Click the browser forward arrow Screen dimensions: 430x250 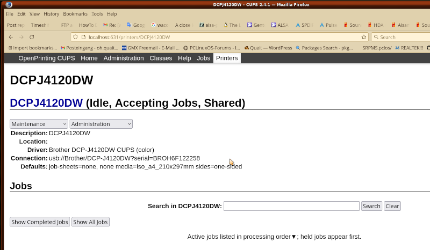click(21, 37)
